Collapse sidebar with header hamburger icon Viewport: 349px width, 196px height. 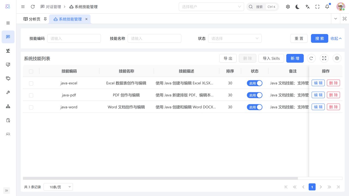pyautogui.click(x=23, y=7)
